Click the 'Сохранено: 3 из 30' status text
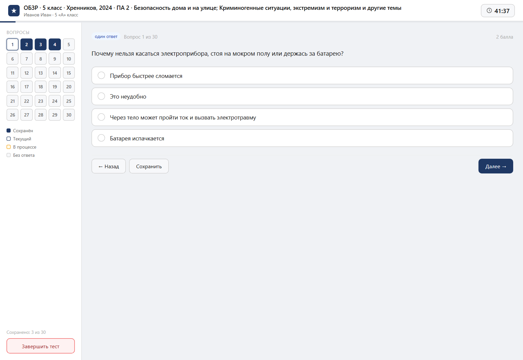Image resolution: width=523 pixels, height=360 pixels. 26,332
